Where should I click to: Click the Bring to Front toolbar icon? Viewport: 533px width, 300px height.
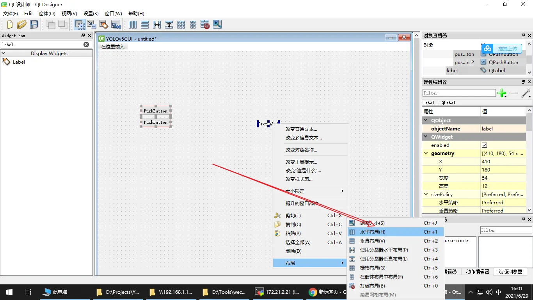62,25
